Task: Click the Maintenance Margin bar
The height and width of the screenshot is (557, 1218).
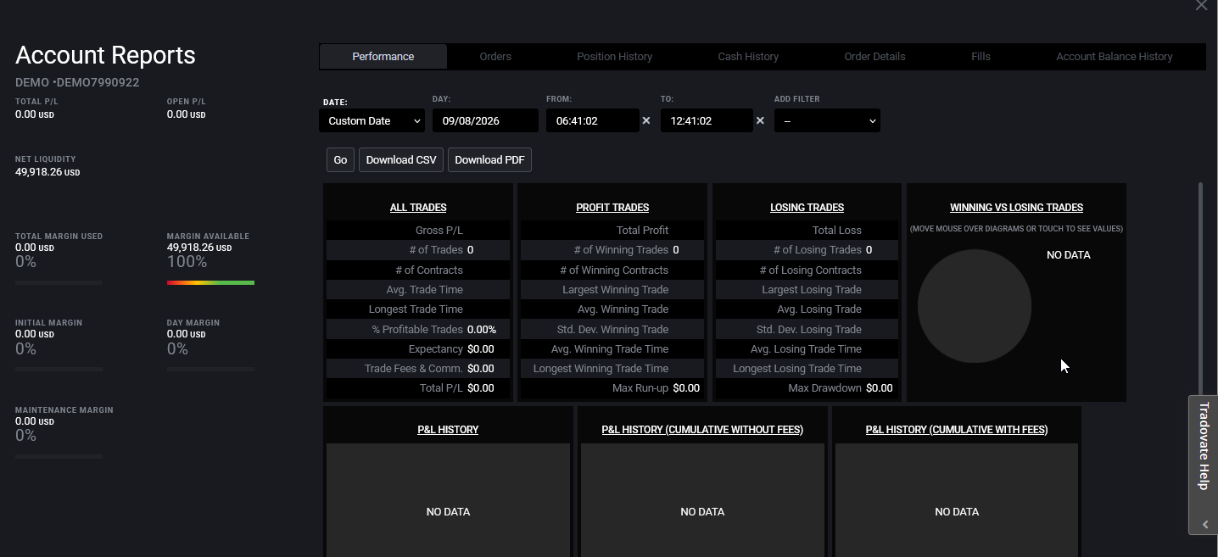Action: coord(59,456)
